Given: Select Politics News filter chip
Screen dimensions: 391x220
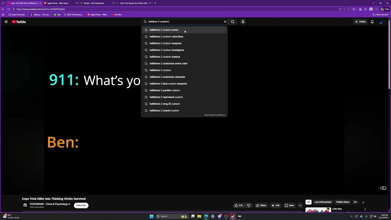Looking at the screenshot, I should 342,202.
